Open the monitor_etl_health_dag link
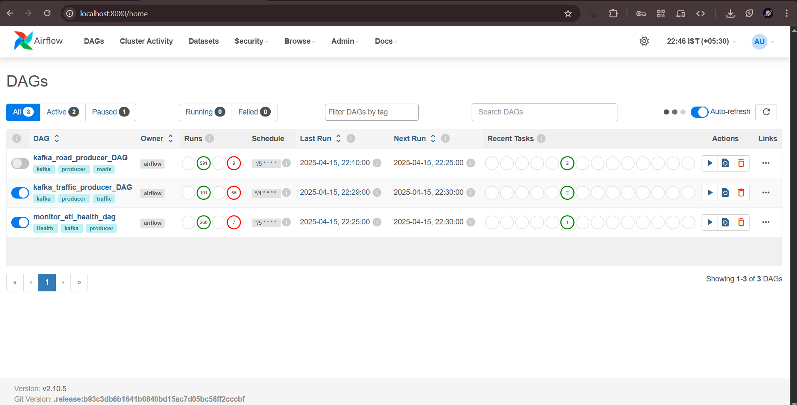 75,217
